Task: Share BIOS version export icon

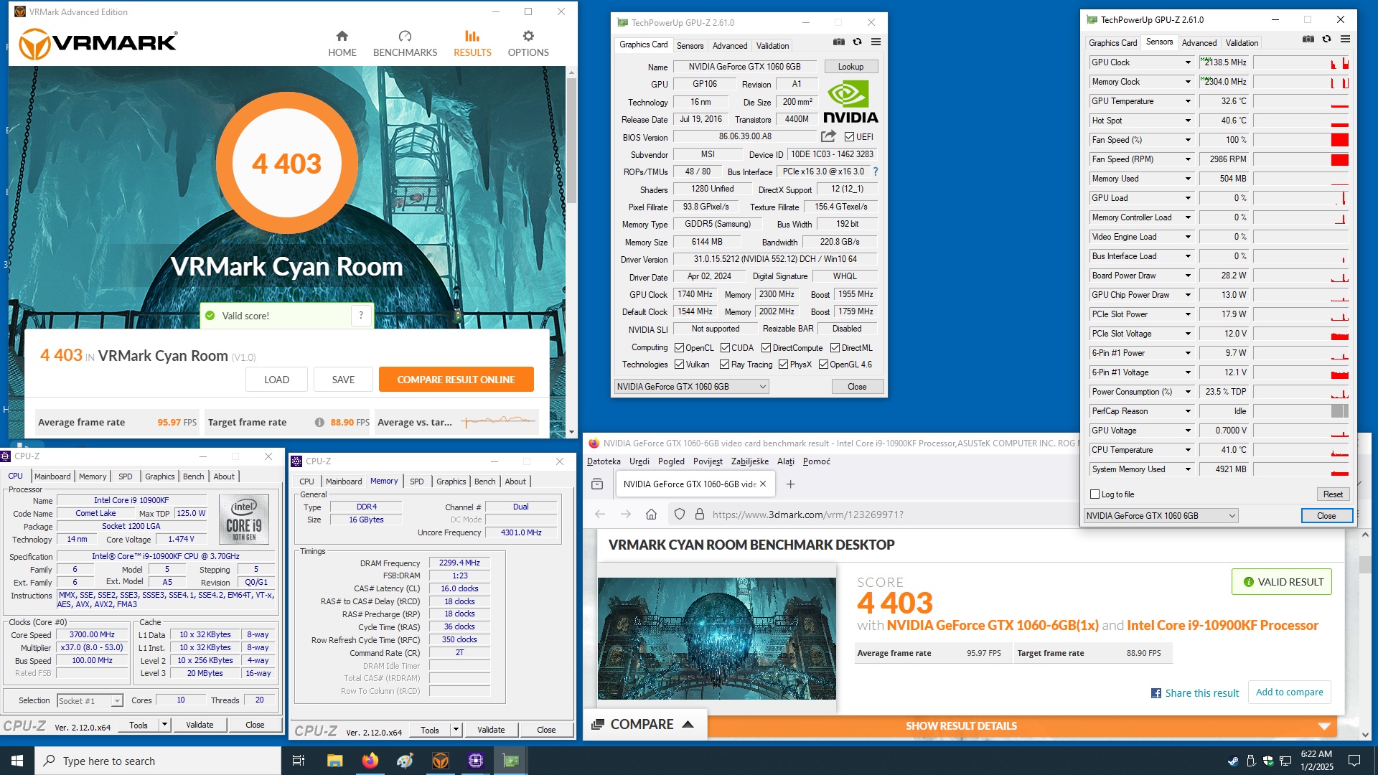Action: [828, 136]
